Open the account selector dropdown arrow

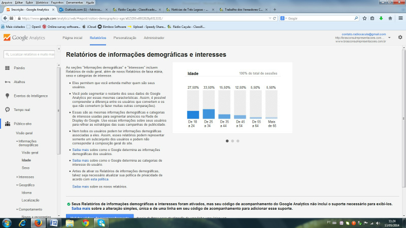pyautogui.click(x=389, y=37)
